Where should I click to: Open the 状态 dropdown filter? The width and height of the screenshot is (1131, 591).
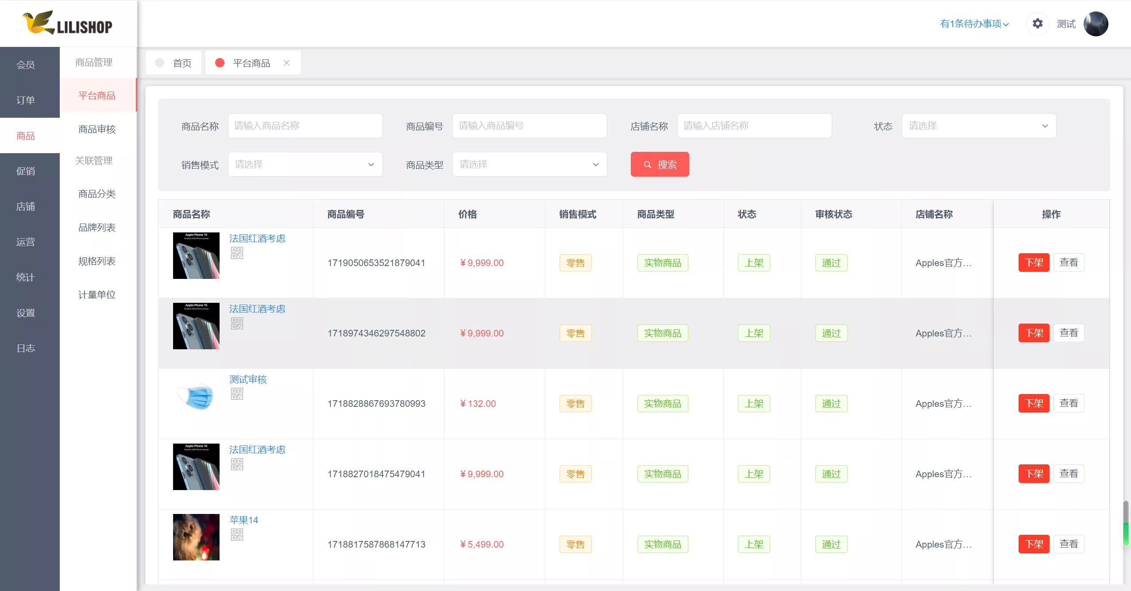(x=978, y=126)
